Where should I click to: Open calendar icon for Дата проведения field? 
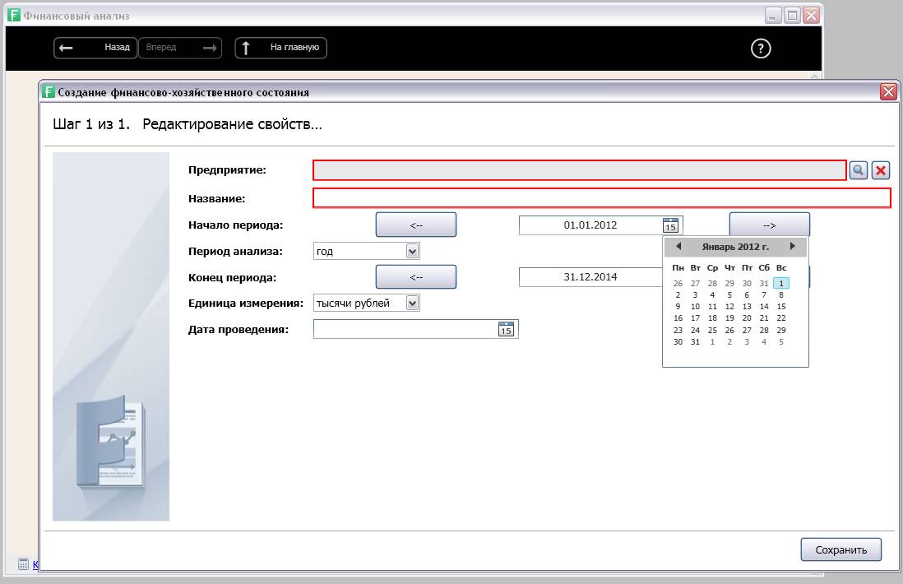coord(506,329)
